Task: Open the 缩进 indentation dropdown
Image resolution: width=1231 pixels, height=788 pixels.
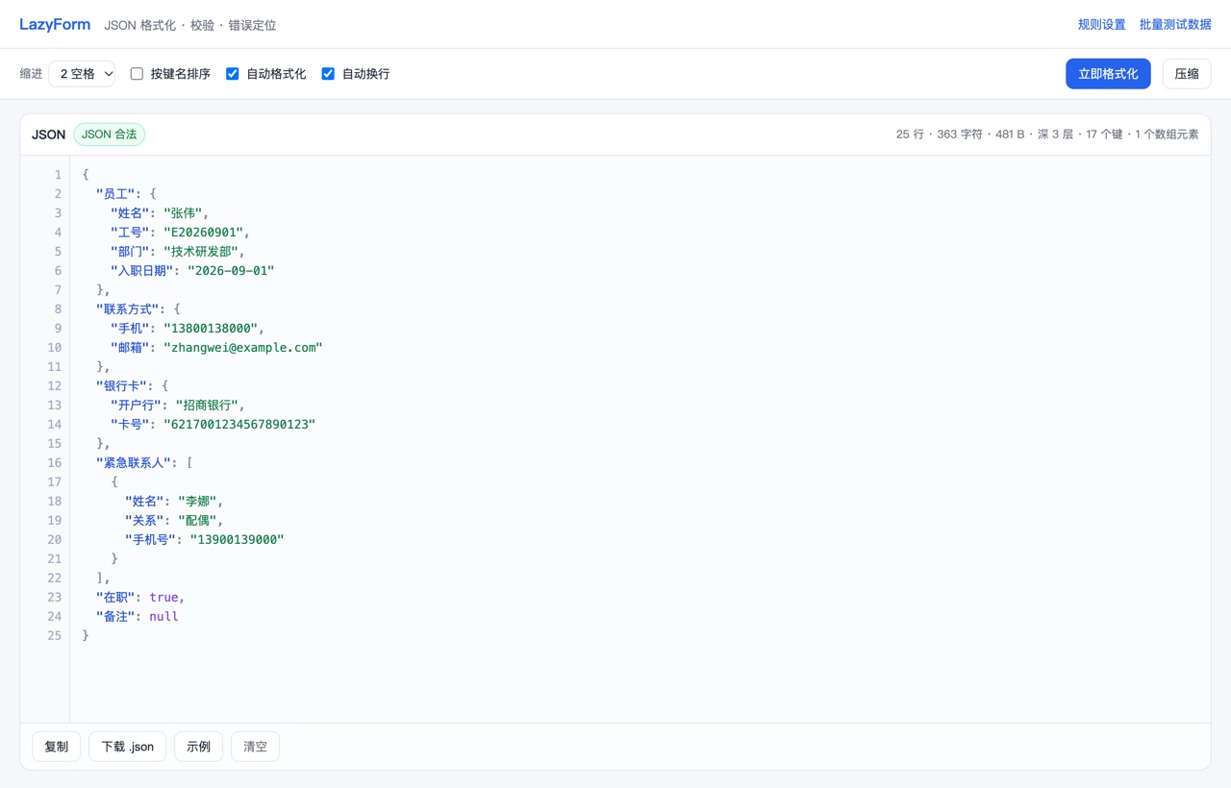Action: [x=82, y=74]
